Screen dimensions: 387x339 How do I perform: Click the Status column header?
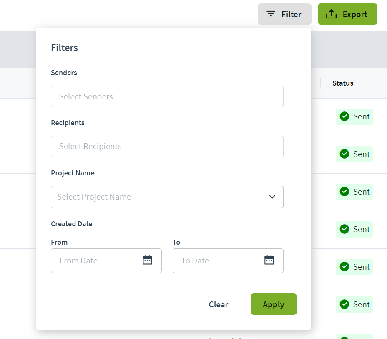(x=342, y=83)
